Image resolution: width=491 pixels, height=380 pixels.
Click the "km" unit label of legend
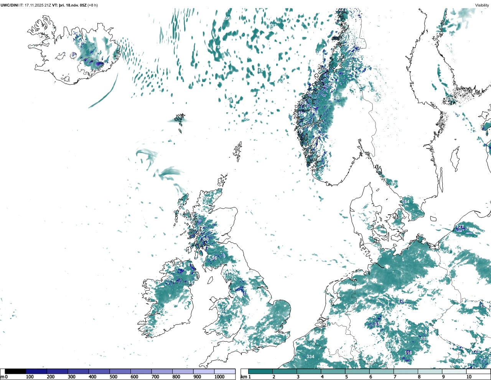point(244,377)
